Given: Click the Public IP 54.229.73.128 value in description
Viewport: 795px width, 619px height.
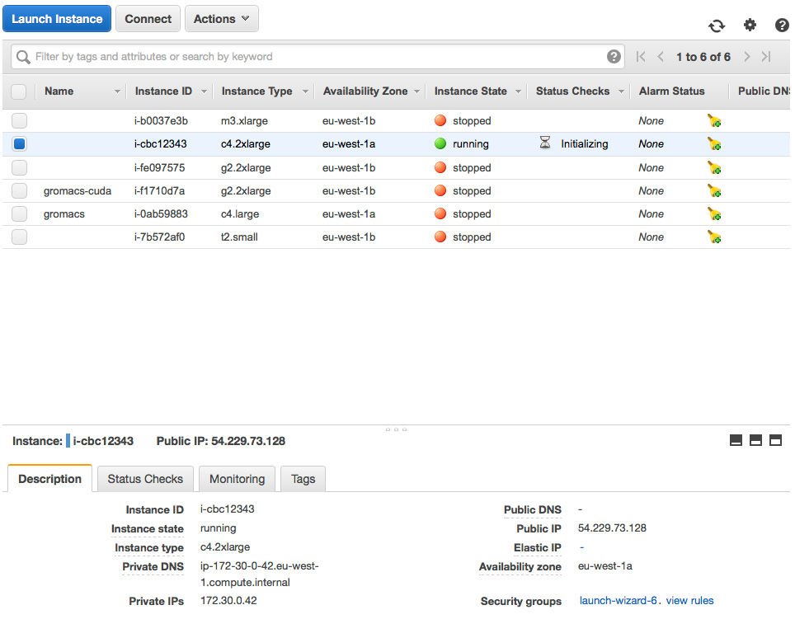Looking at the screenshot, I should (x=612, y=528).
